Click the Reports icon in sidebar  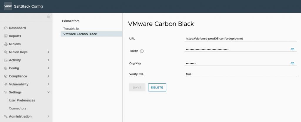[6, 36]
